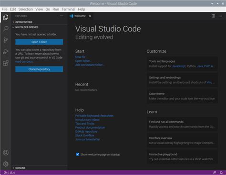Viewport: 226px width, 175px height.
Task: Click 'You have not yet opened a folder' text
Action: [x=36, y=34]
